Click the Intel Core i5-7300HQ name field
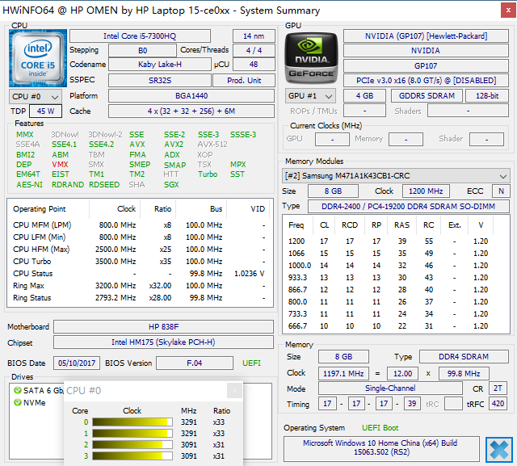This screenshot has height=466, width=517. [139, 36]
